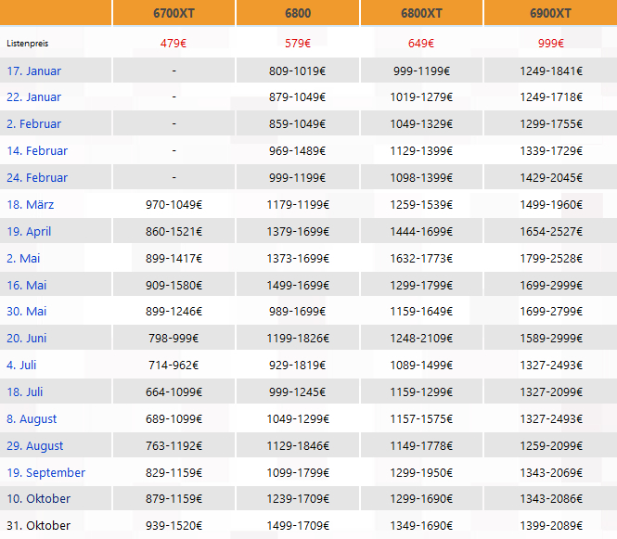
Task: Select cell 1373-1699€
Action: click(298, 259)
